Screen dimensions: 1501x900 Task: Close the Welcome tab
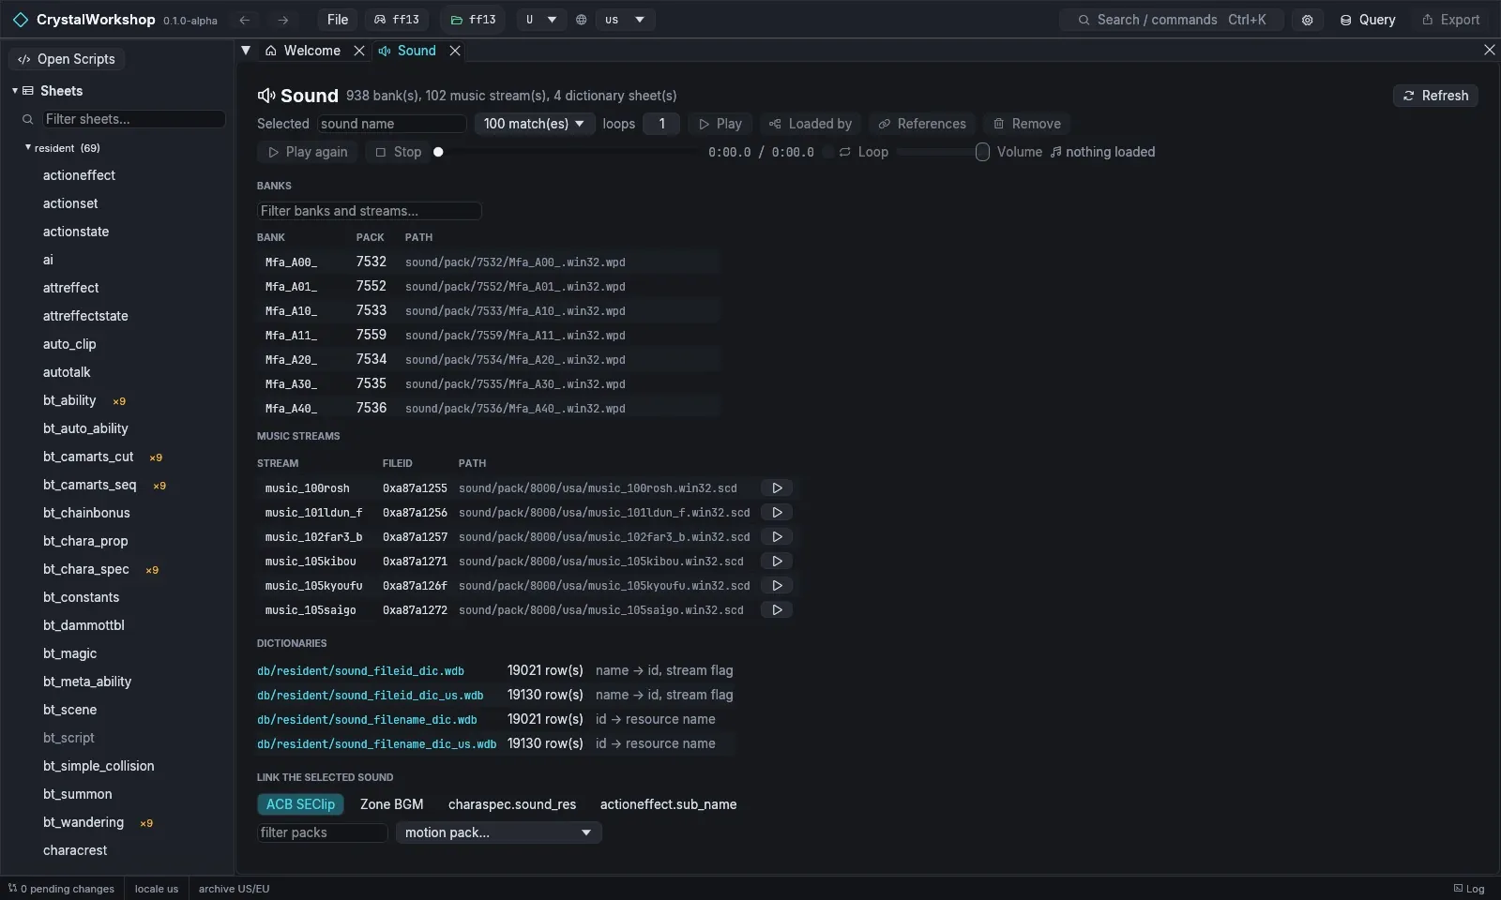pyautogui.click(x=359, y=51)
